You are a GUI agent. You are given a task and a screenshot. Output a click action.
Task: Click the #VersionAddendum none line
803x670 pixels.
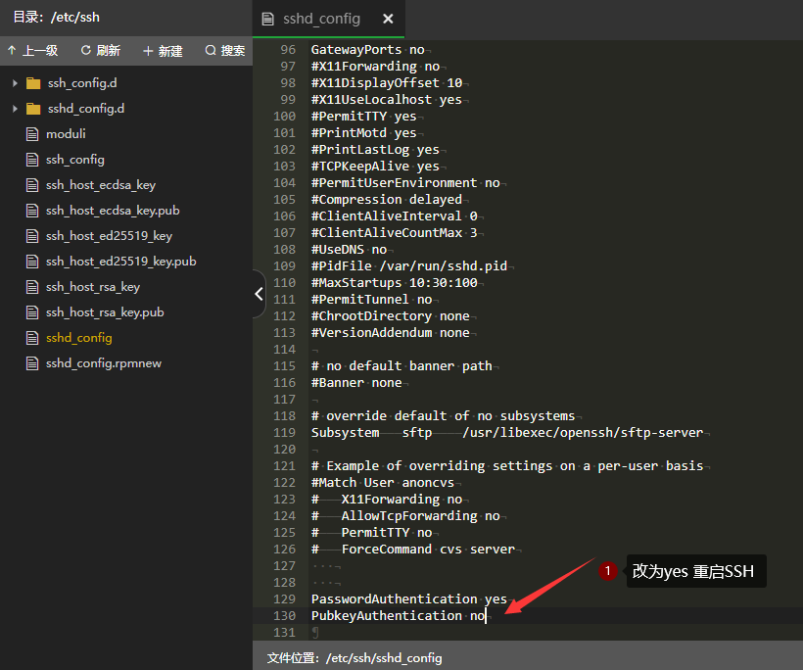click(x=390, y=333)
